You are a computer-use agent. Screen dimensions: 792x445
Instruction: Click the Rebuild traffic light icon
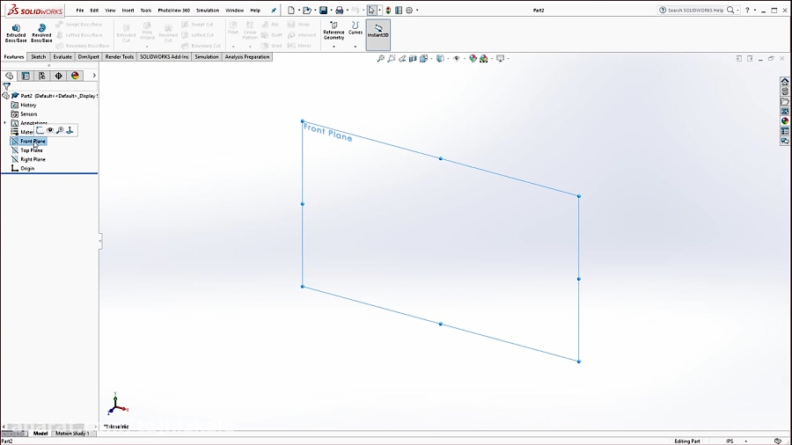388,10
